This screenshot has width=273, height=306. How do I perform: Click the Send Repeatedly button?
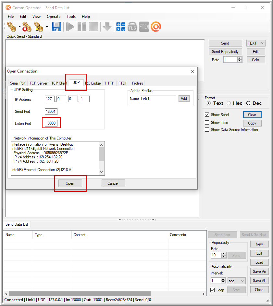tap(225, 52)
